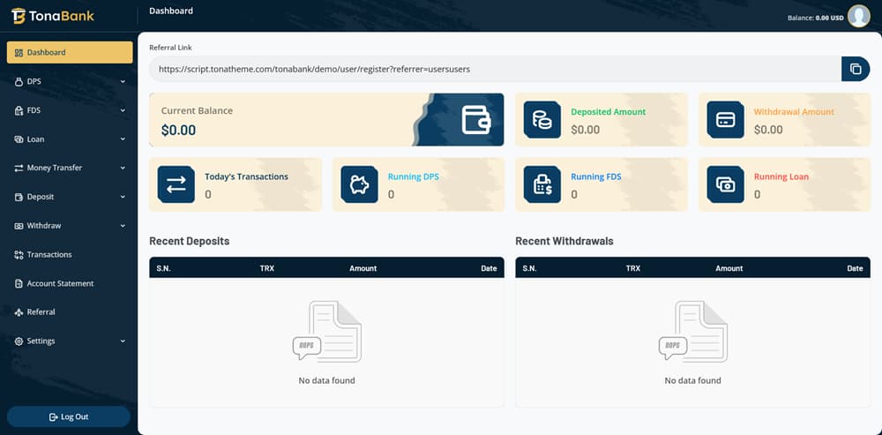Click the swap arrows icon for Today's Transactions
This screenshot has height=435, width=882.
tap(176, 184)
